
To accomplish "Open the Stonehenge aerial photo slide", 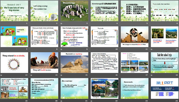I will (74, 11).
